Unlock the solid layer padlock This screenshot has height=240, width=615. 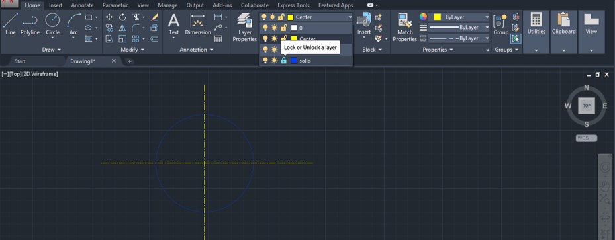[x=283, y=61]
